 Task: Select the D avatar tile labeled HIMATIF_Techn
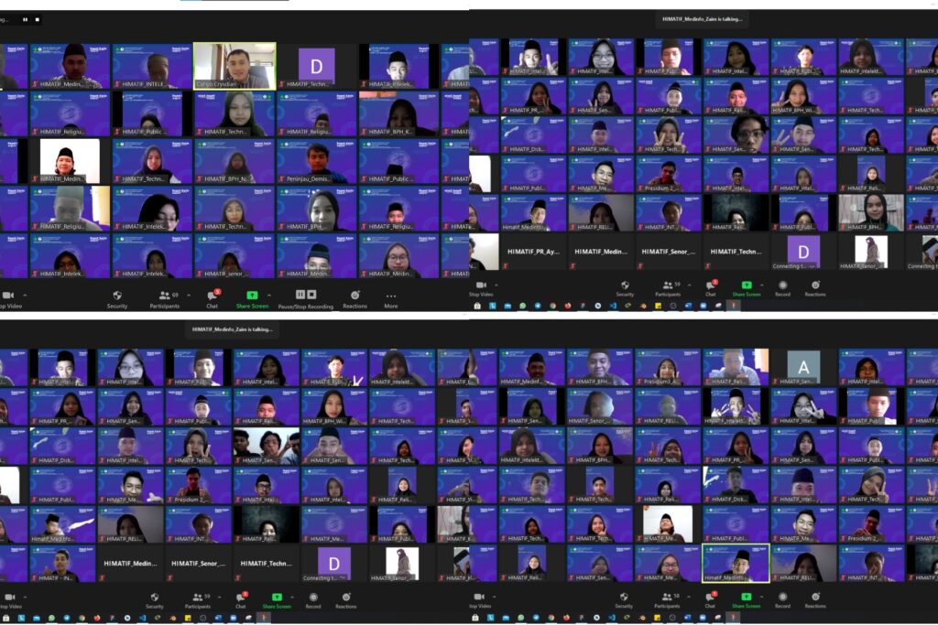(316, 66)
